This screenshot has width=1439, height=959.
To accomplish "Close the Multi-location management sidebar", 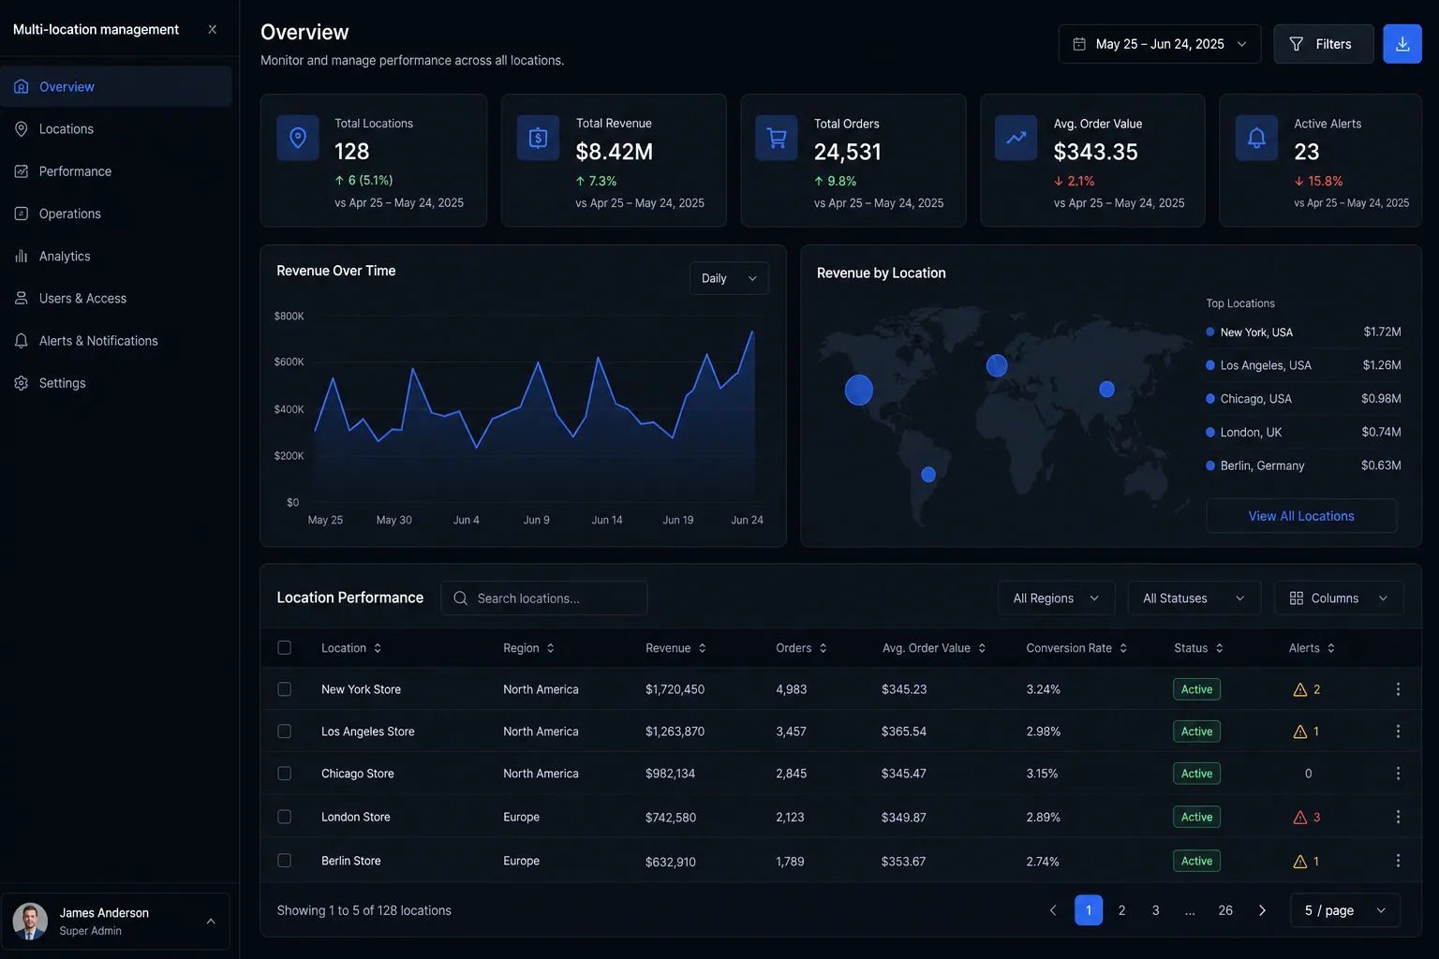I will pos(213,30).
